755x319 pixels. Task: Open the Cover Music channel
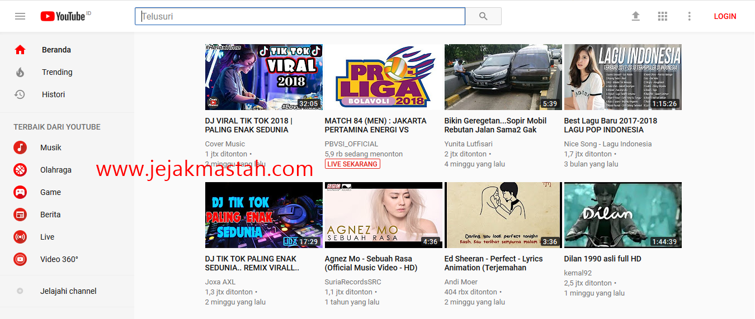[x=225, y=144]
